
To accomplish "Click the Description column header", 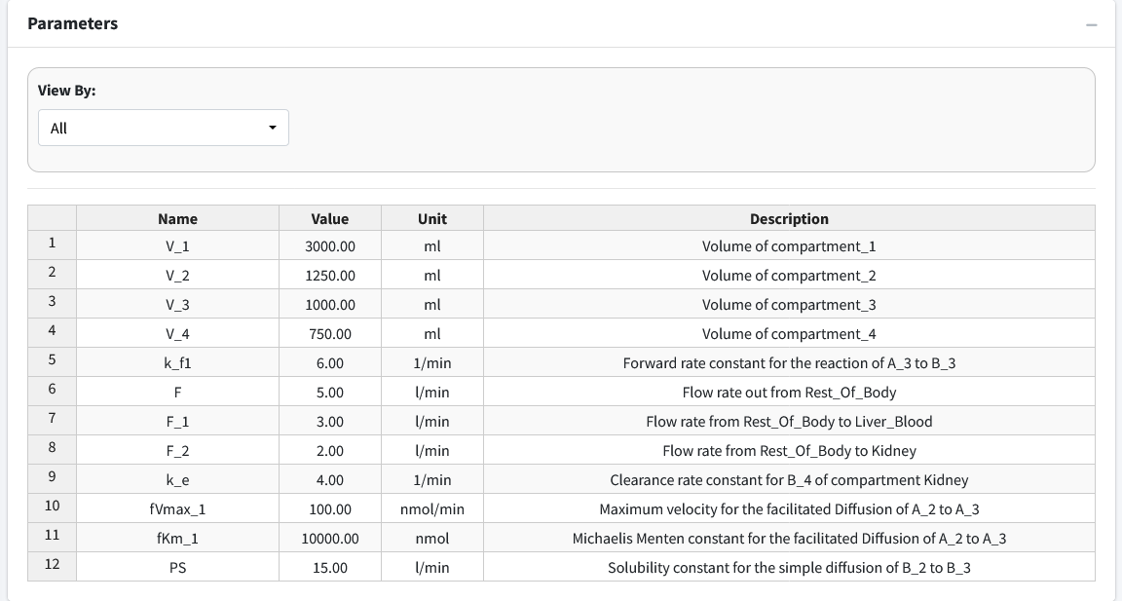I will [x=789, y=218].
